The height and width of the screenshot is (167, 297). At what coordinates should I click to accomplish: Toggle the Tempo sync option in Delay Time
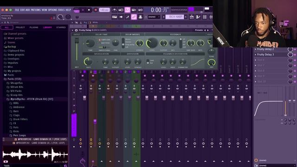104,40
